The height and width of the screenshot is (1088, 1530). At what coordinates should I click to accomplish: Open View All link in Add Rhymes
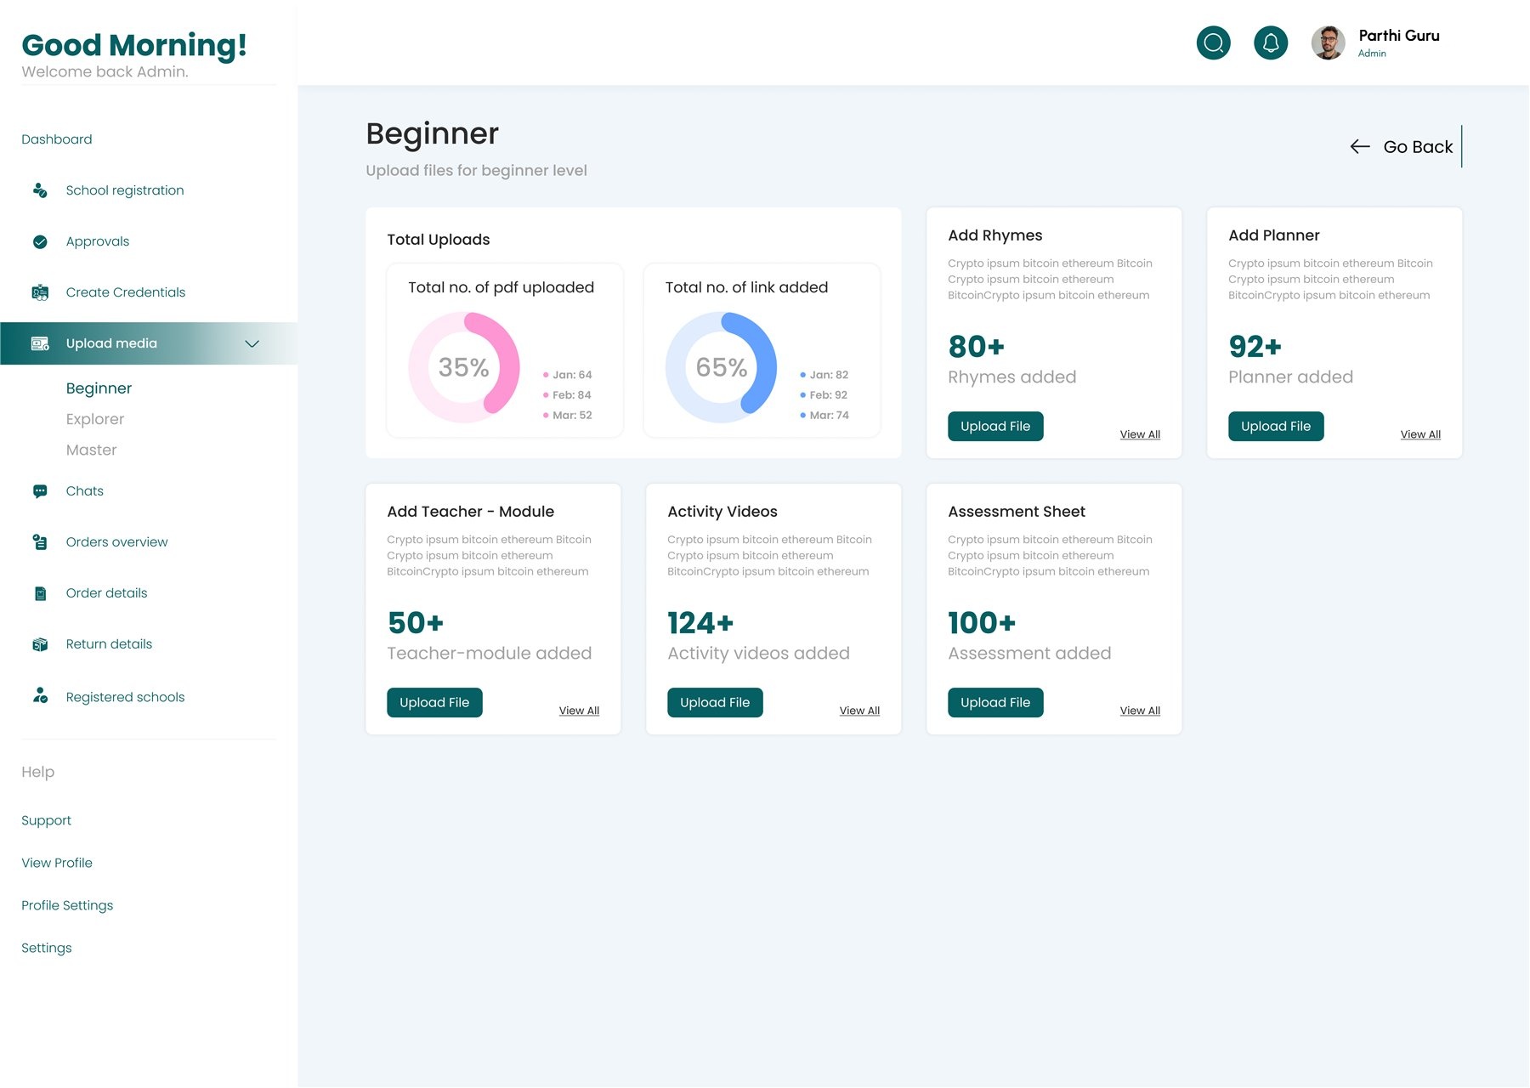1140,434
